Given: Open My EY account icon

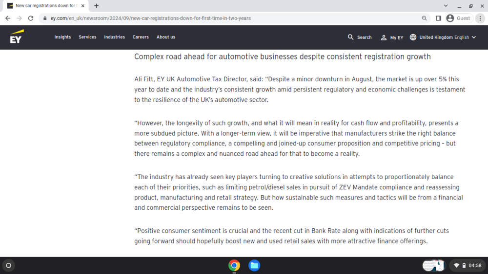Looking at the screenshot, I should tap(384, 37).
